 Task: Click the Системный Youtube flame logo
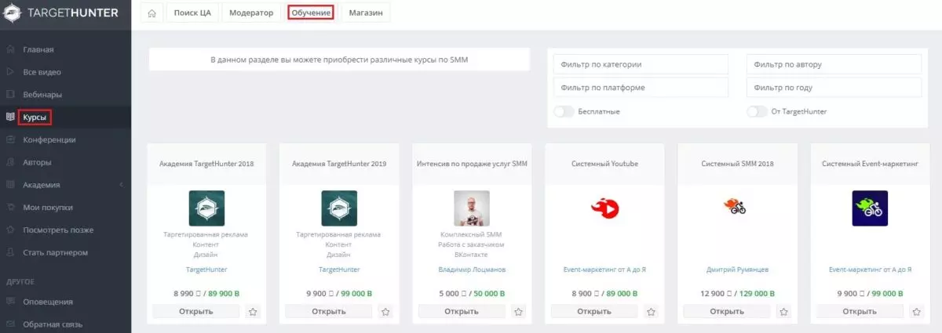(605, 208)
